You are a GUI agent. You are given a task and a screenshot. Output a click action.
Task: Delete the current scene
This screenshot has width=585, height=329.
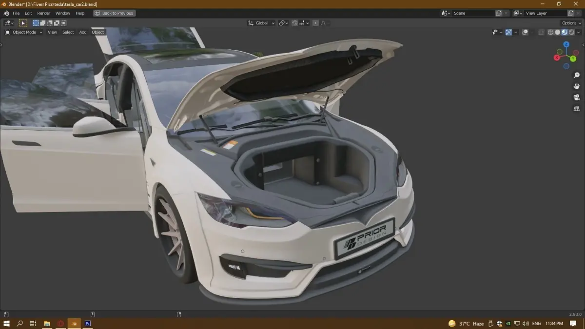coord(507,13)
